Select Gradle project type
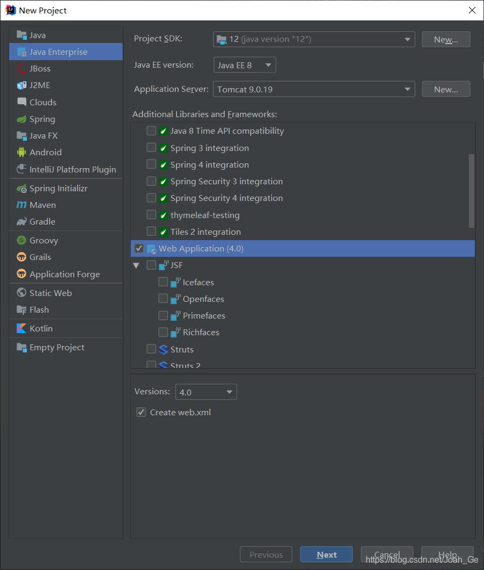The width and height of the screenshot is (484, 570). [66, 222]
